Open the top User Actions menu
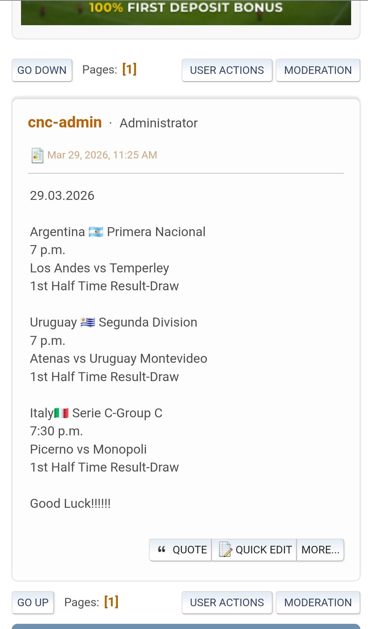Image resolution: width=368 pixels, height=629 pixels. coord(227,70)
